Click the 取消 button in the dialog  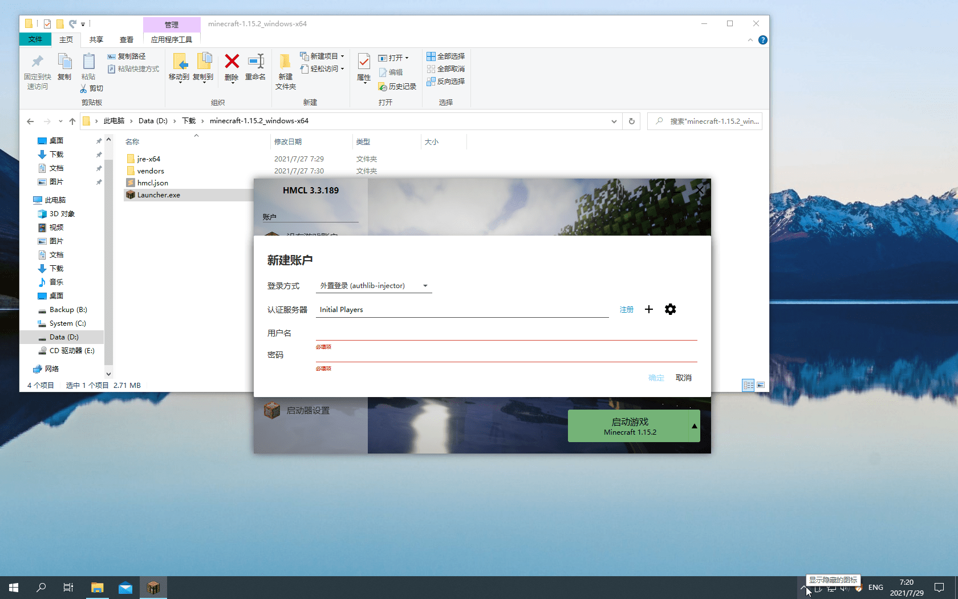(x=683, y=378)
